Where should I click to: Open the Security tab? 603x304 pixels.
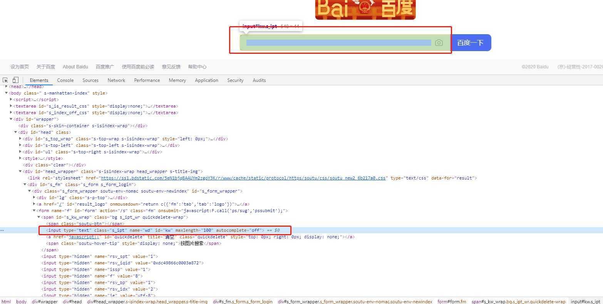pyautogui.click(x=235, y=80)
